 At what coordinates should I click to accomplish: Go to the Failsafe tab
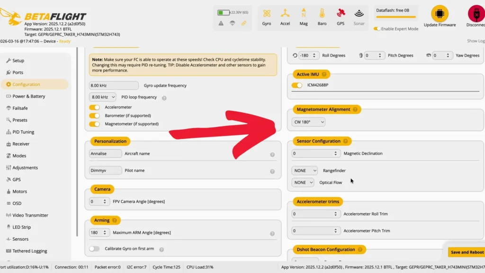(20, 108)
